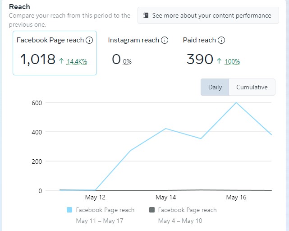The height and width of the screenshot is (231, 289).
Task: Click the Facebook Page reach info icon
Action: click(x=89, y=40)
